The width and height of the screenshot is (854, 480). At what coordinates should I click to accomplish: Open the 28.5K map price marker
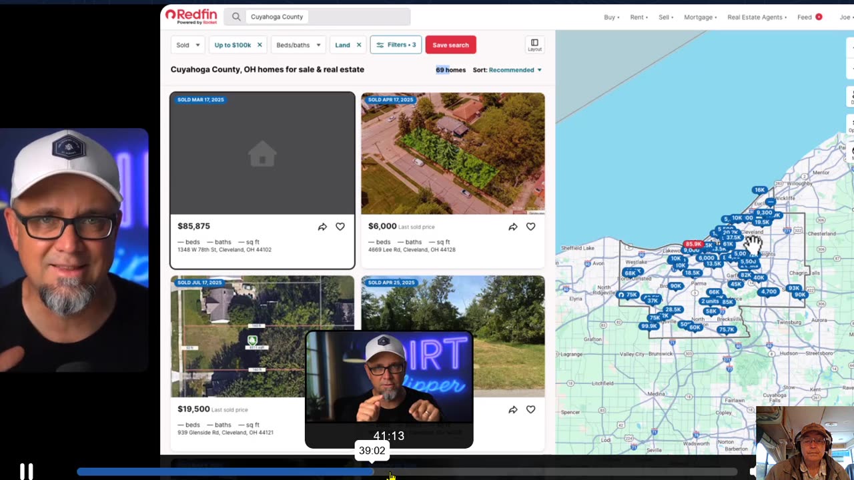coord(673,309)
